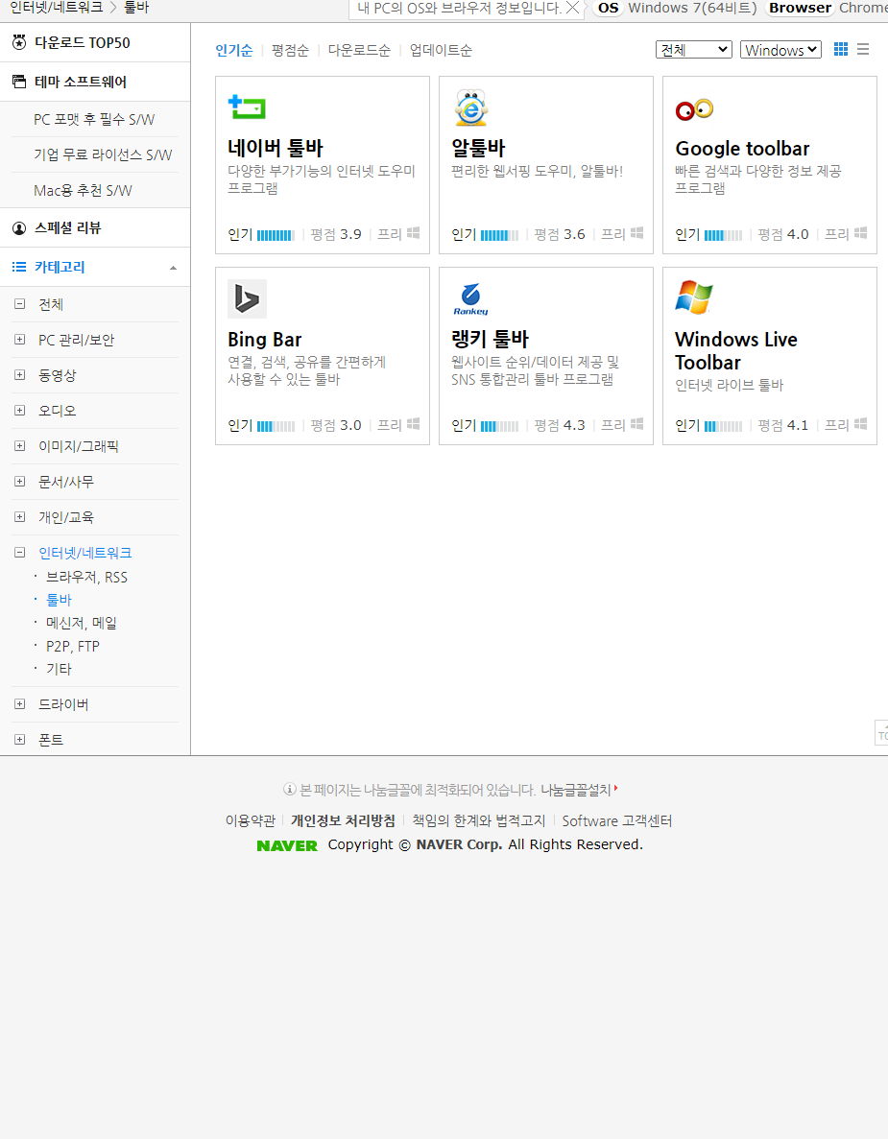Screen dimensions: 888x1139
Task: Open the Google toolbar owl-eyes icon
Action: [x=695, y=109]
